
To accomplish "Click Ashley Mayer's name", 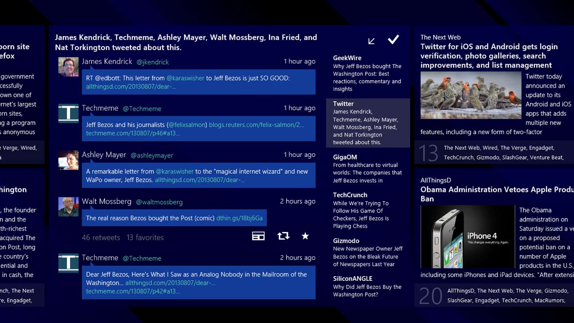I will [x=104, y=155].
